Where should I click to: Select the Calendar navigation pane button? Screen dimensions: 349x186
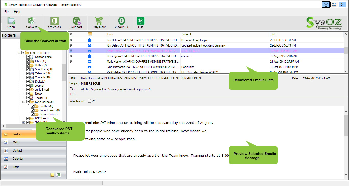(34, 159)
